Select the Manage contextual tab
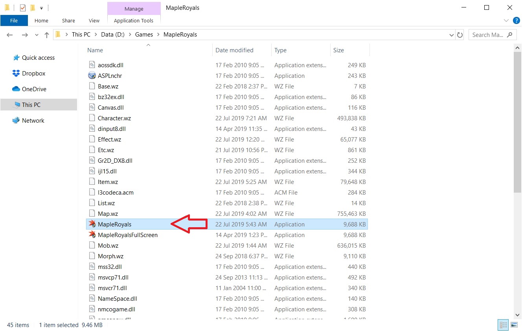Viewport: 522px width, 331px height. [134, 8]
